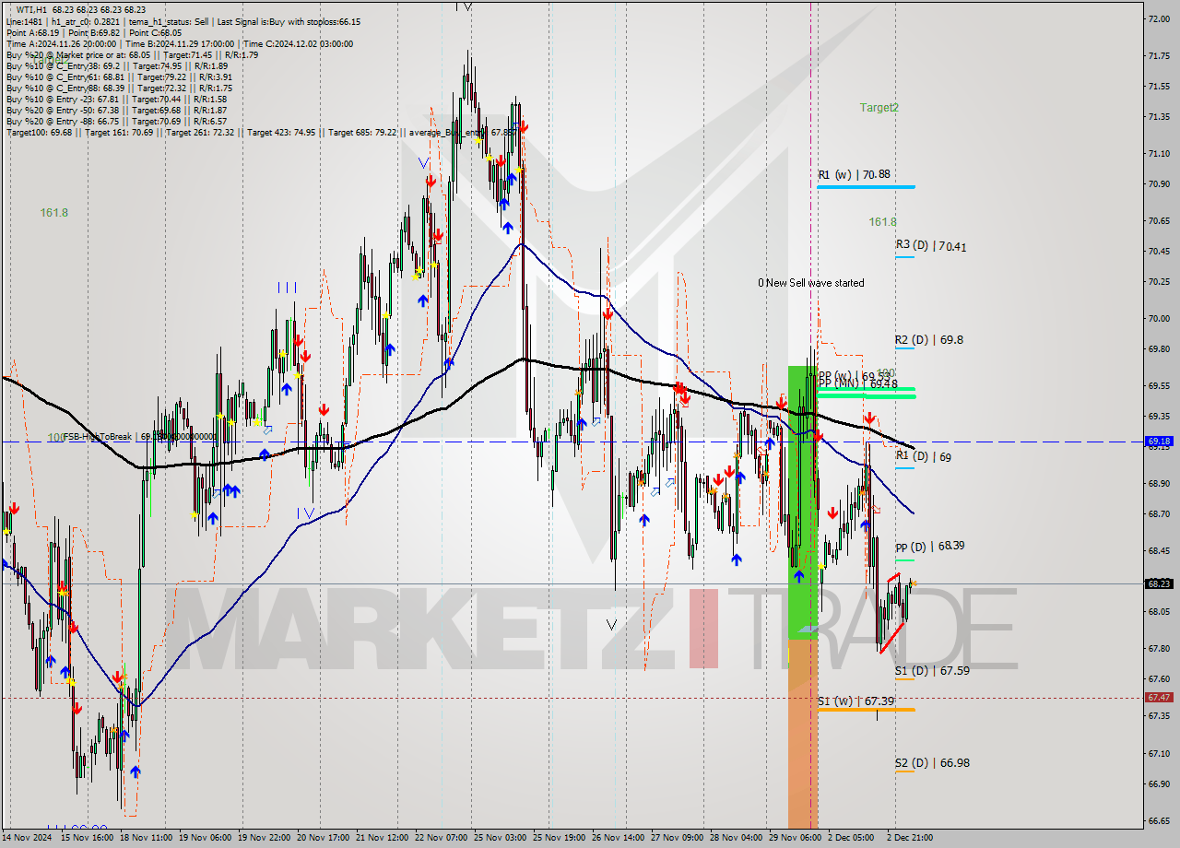Select the 'S1 (w) | 67.39' weekly support label
The image size is (1180, 848).
point(855,701)
